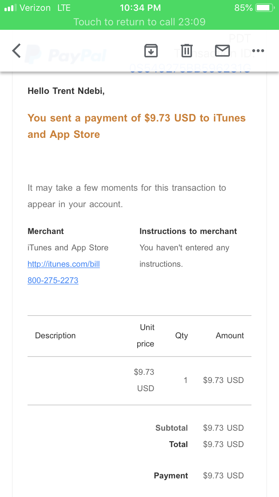Tap the 10:34 PM clock in status bar

click(140, 7)
